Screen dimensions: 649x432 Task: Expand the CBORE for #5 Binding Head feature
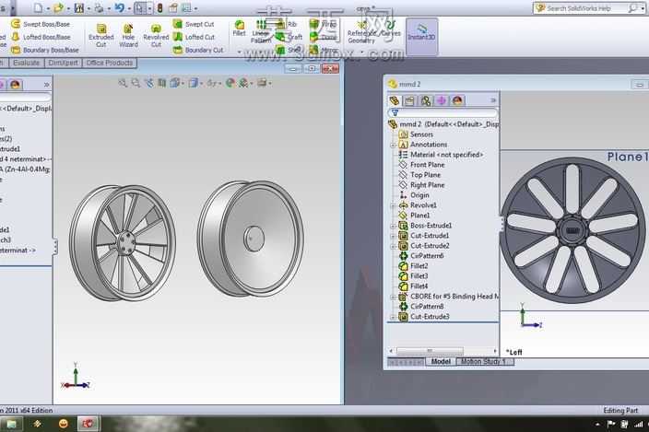[x=393, y=297]
